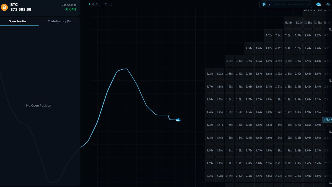This screenshot has width=332, height=187.
Task: Click the 24h Change label
Action: [69, 5]
